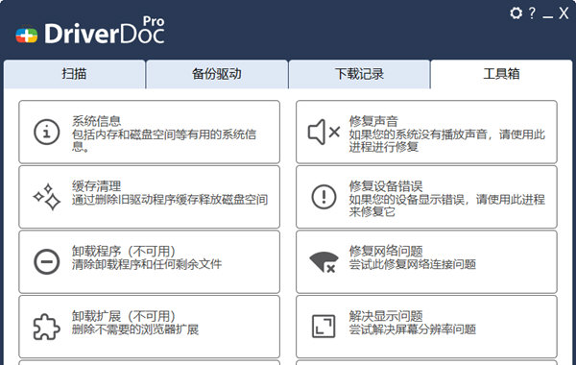Close the DriverDoc window
576x365 pixels.
pyautogui.click(x=564, y=13)
